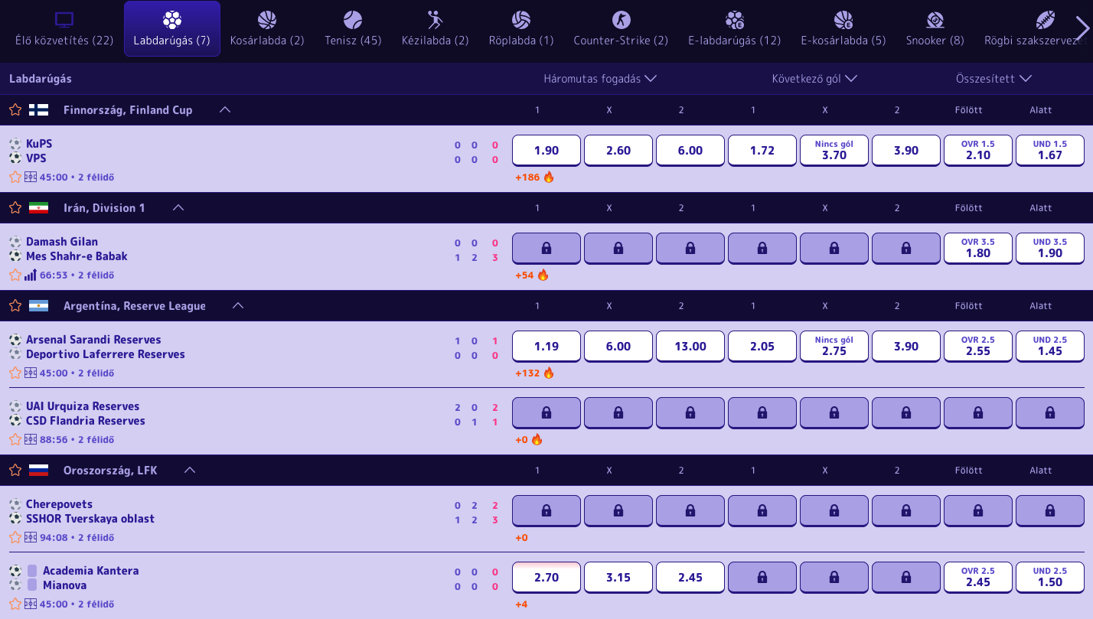Click the Labdarúgás (7) tab
Image resolution: width=1093 pixels, height=619 pixels.
pos(172,29)
